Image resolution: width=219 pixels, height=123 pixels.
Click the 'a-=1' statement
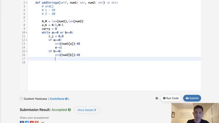[58, 47]
